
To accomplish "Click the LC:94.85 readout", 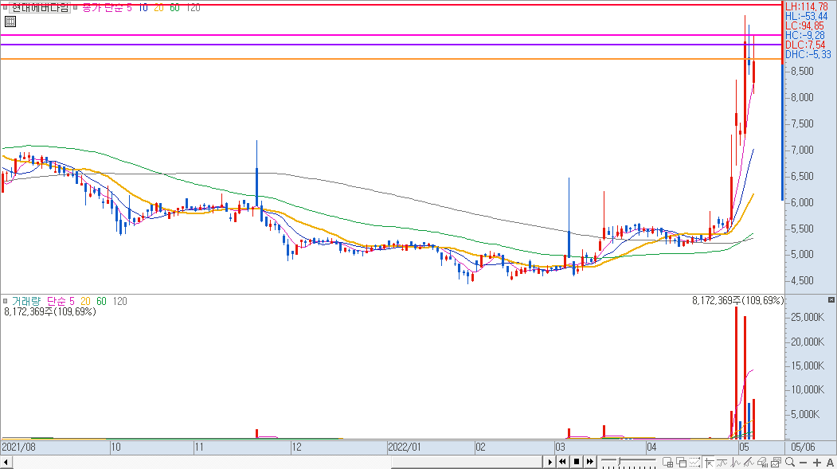I will [804, 25].
